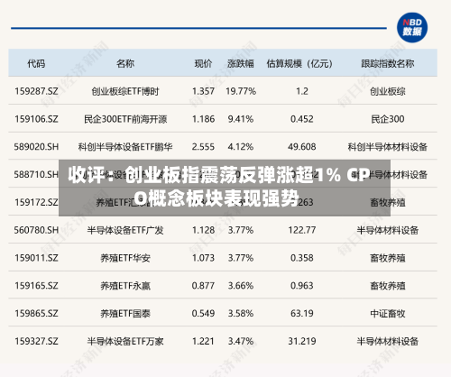The height and width of the screenshot is (377, 451).
Task: Click 半导体材料设备 in the 560780.SH row
Action: tap(388, 230)
